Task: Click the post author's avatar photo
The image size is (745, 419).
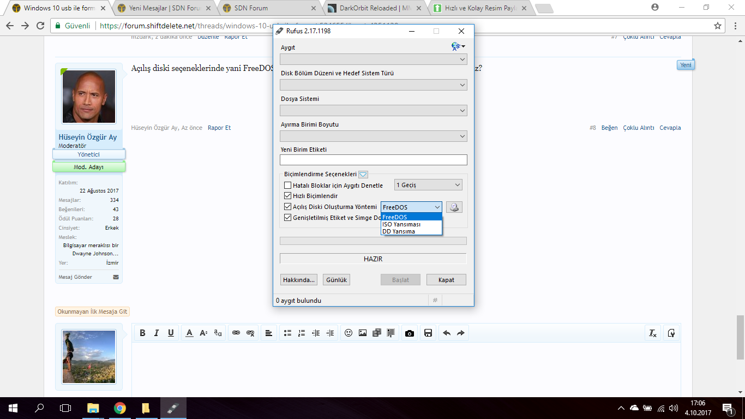Action: 89,97
